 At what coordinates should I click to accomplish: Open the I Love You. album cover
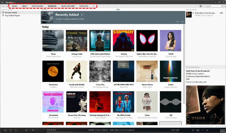point(100,71)
